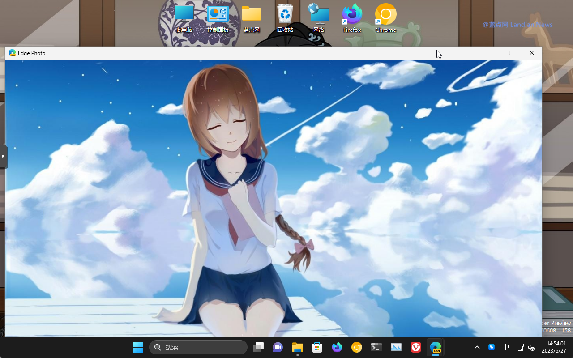
Task: Open the 回收站 recycle bin icon
Action: click(285, 18)
